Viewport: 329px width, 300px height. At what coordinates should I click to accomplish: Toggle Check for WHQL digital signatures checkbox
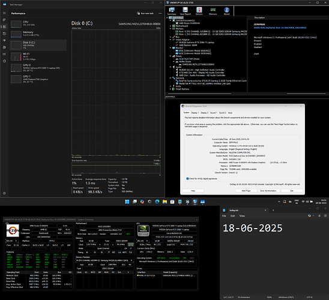(x=187, y=179)
